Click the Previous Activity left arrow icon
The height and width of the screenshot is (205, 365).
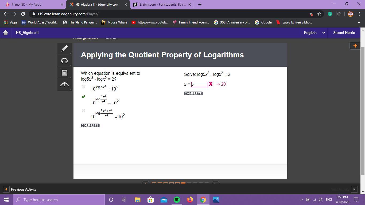6,189
